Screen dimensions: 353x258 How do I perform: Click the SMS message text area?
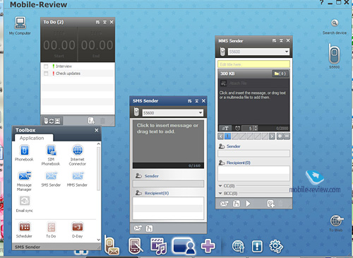click(x=168, y=141)
